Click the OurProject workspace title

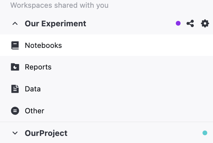46,133
